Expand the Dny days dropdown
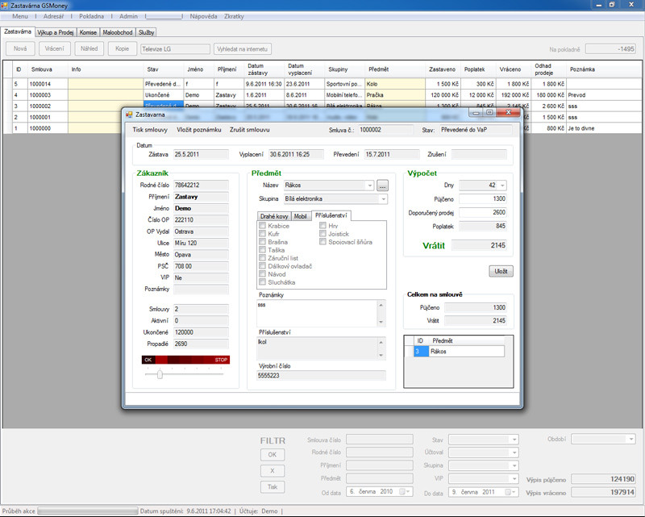This screenshot has height=517, width=645. pyautogui.click(x=502, y=186)
